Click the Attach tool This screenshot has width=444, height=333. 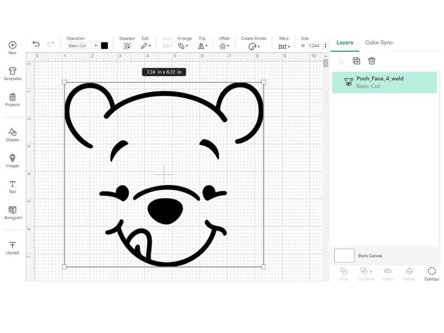click(x=388, y=274)
